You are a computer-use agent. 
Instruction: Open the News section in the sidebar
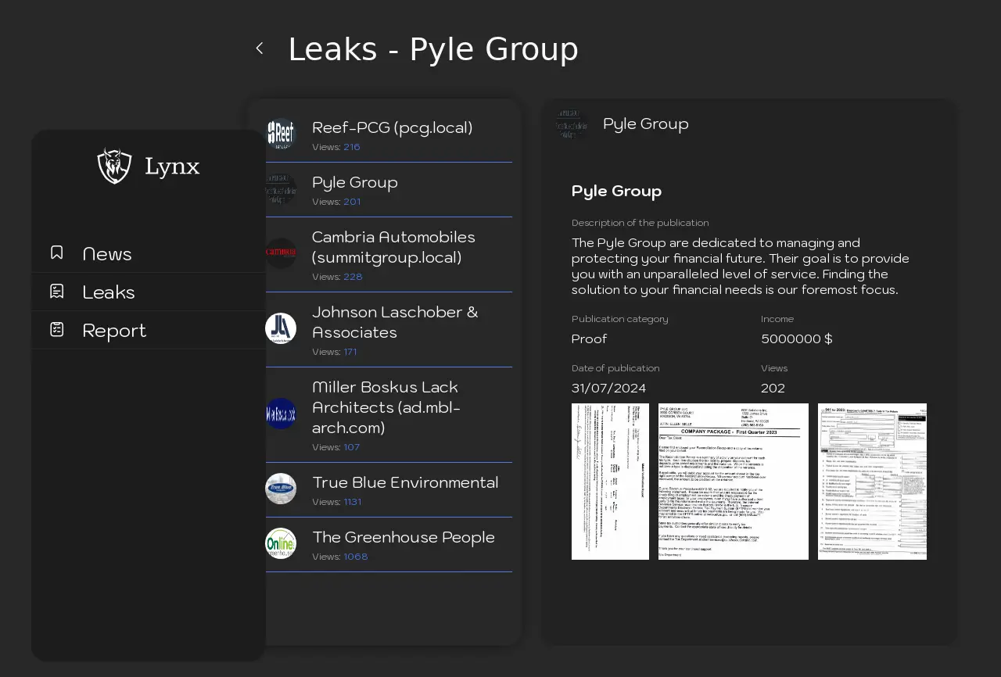[x=107, y=254]
